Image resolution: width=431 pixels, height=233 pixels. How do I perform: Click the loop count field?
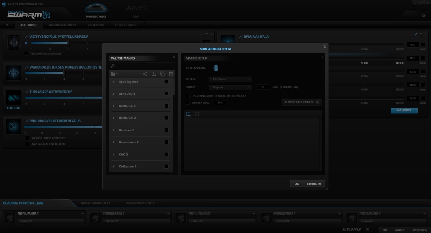point(263,87)
